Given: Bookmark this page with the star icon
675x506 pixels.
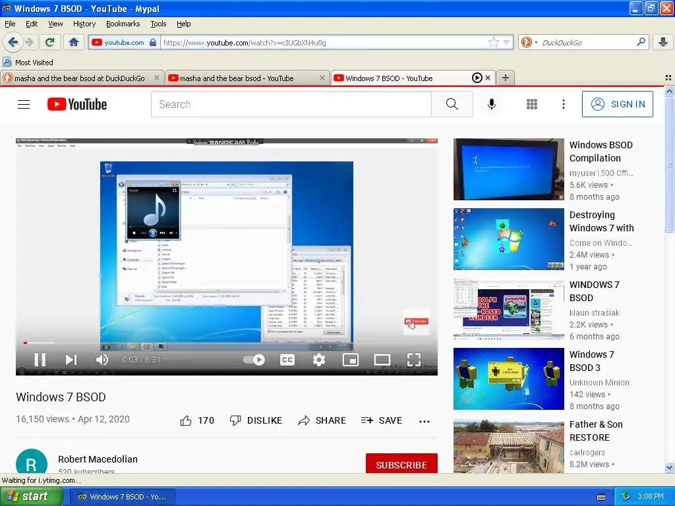Looking at the screenshot, I should point(493,42).
